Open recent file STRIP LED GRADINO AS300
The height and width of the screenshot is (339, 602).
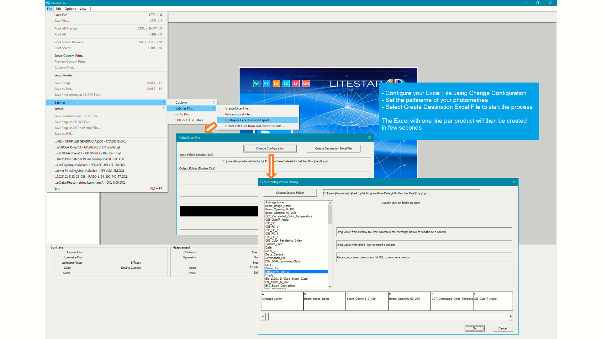click(107, 141)
